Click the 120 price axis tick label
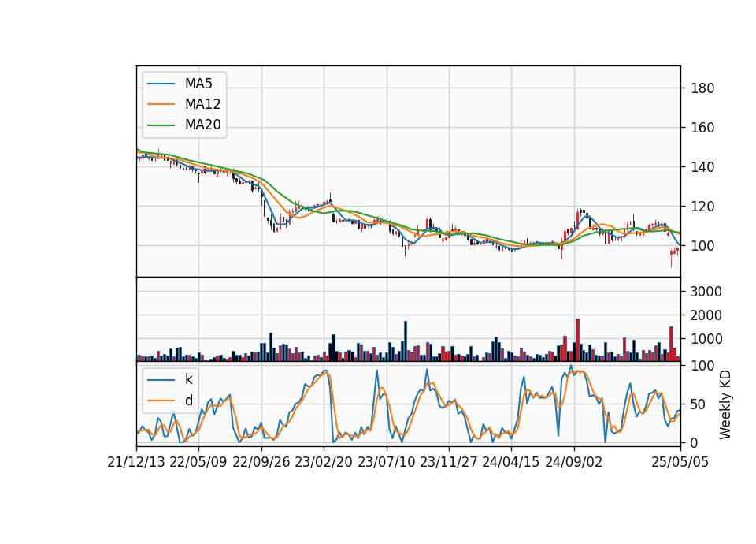 click(x=702, y=207)
